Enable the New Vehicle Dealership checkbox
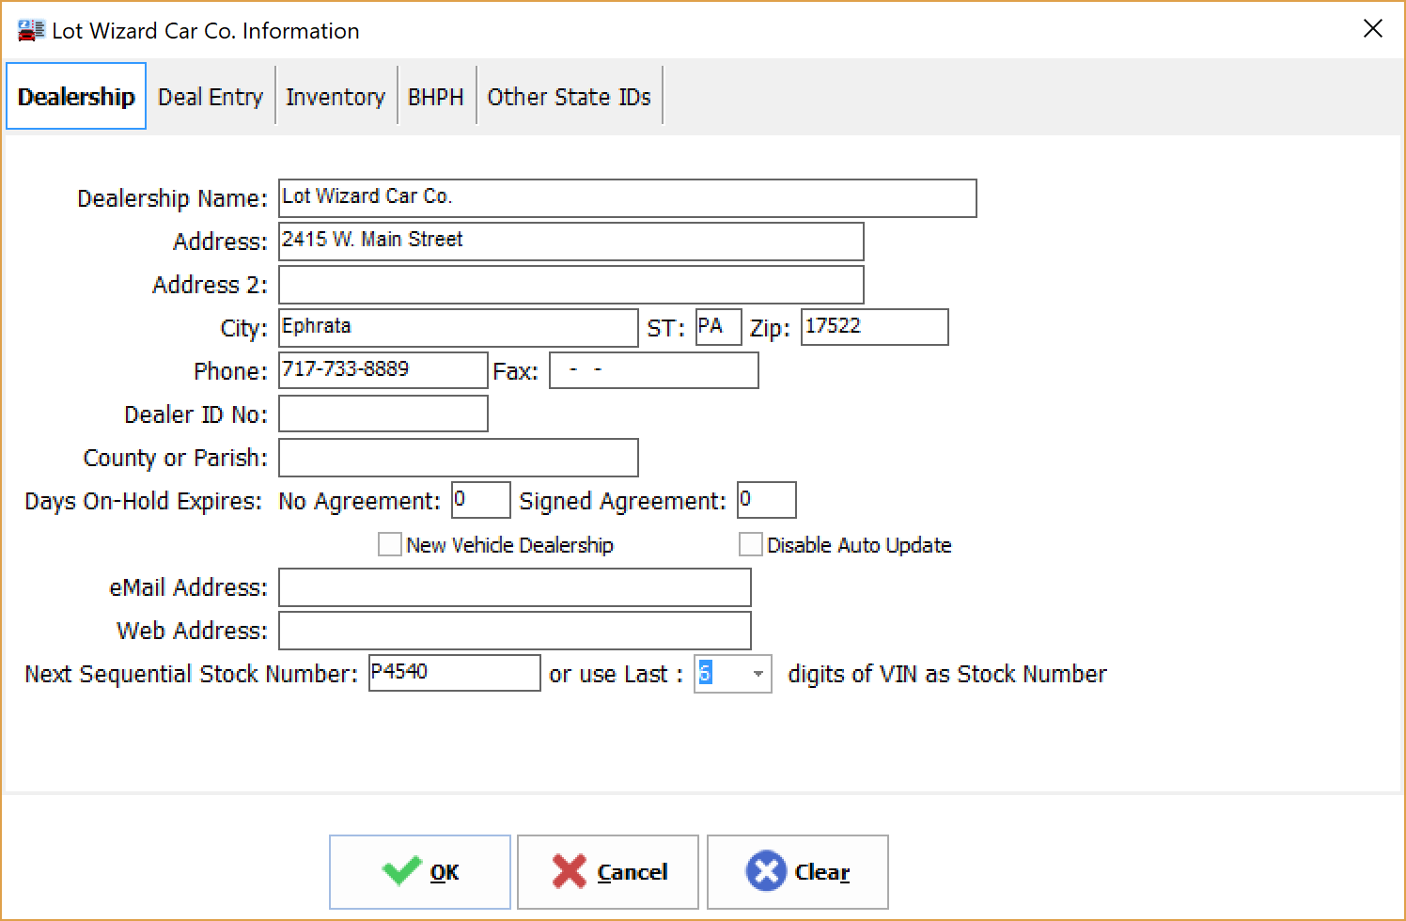Image resolution: width=1406 pixels, height=921 pixels. click(390, 545)
